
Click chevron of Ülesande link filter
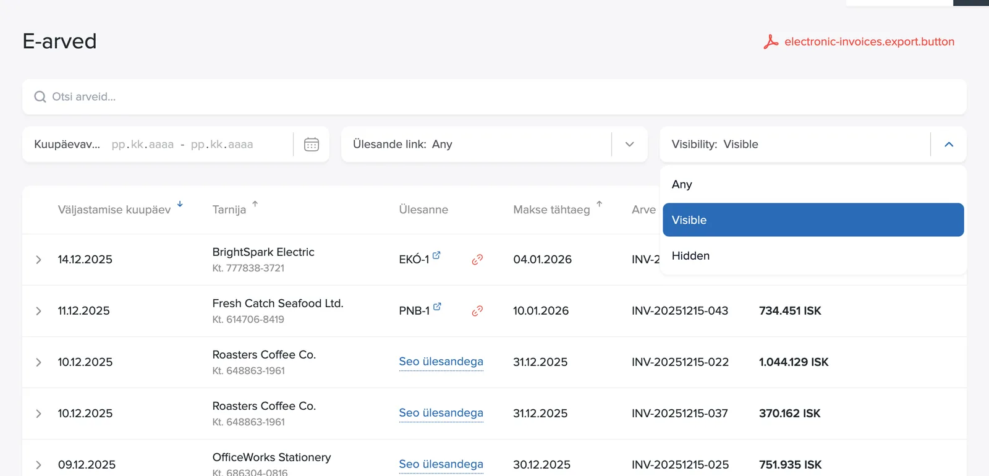(x=630, y=144)
